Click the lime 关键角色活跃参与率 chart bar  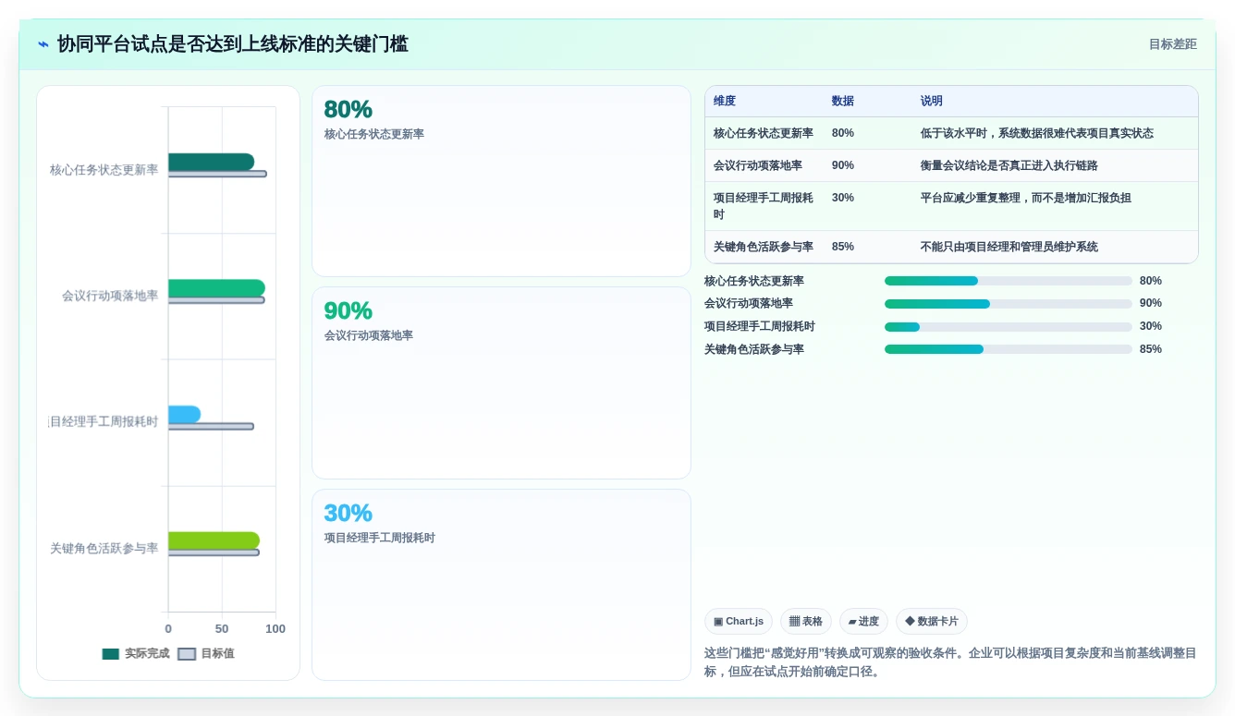click(x=214, y=540)
